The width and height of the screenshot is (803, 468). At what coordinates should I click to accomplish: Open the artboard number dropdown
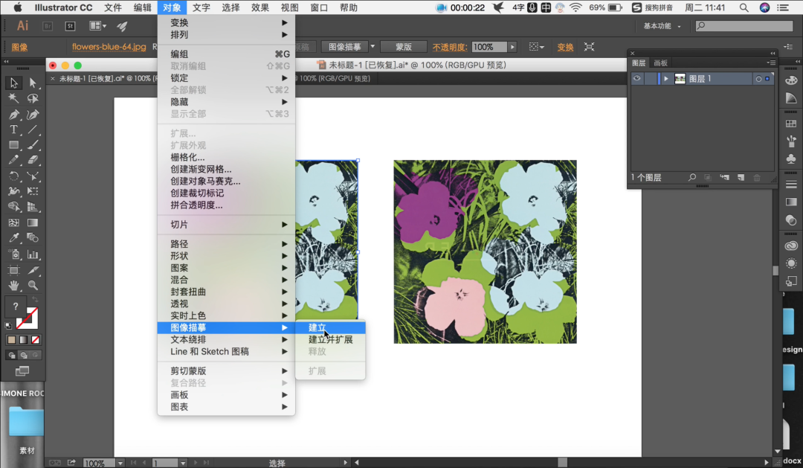click(x=183, y=463)
